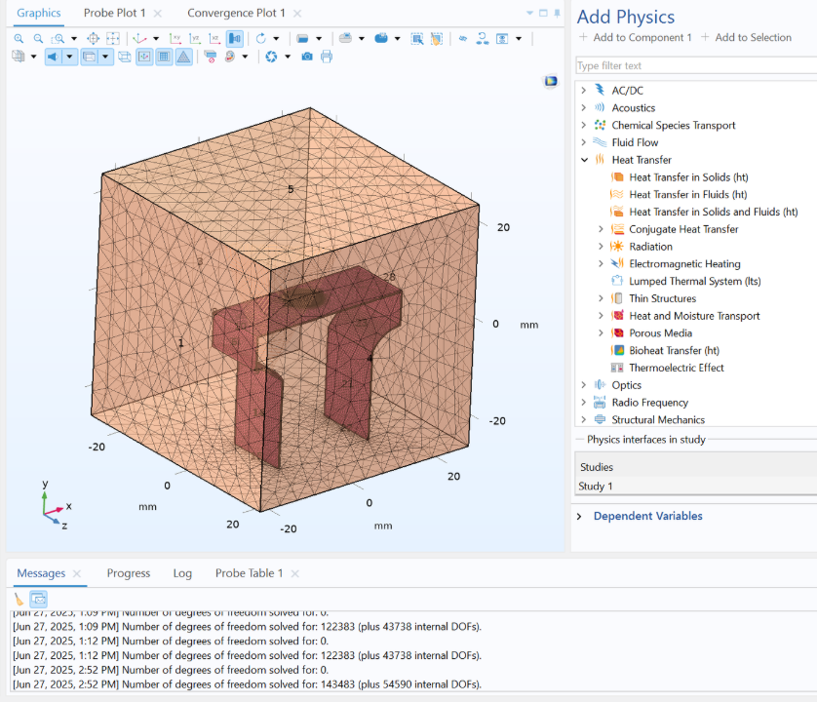Collapse the Heat Transfer branch
This screenshot has height=702, width=817.
584,160
